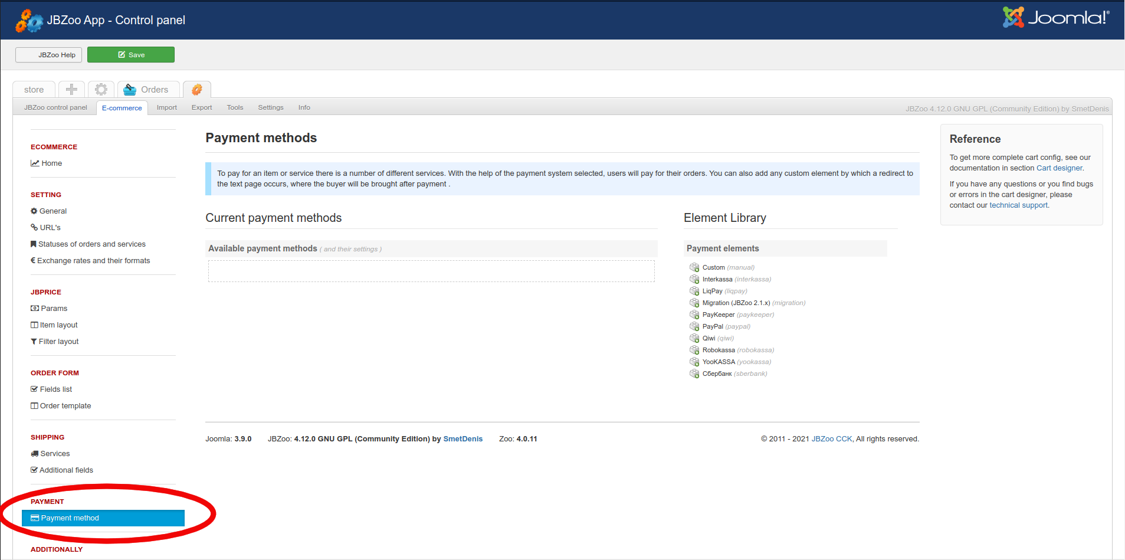This screenshot has height=560, width=1125.
Task: Open the orange JBZoo gear tab
Action: (x=197, y=89)
